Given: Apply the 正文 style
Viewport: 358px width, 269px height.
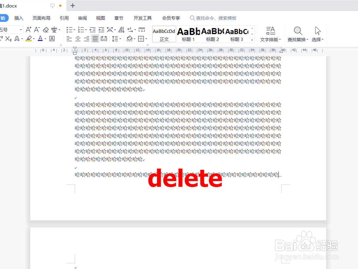Looking at the screenshot, I should click(164, 34).
